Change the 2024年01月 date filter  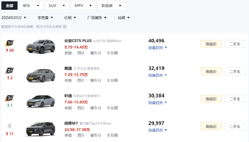14,18
